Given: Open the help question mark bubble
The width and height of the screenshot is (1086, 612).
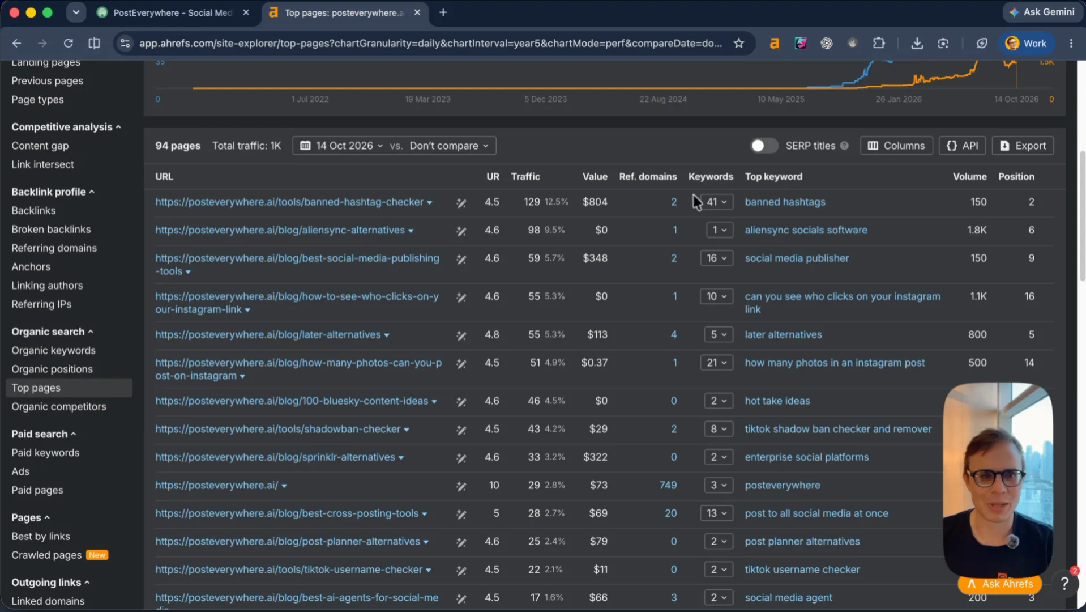Looking at the screenshot, I should (1064, 583).
